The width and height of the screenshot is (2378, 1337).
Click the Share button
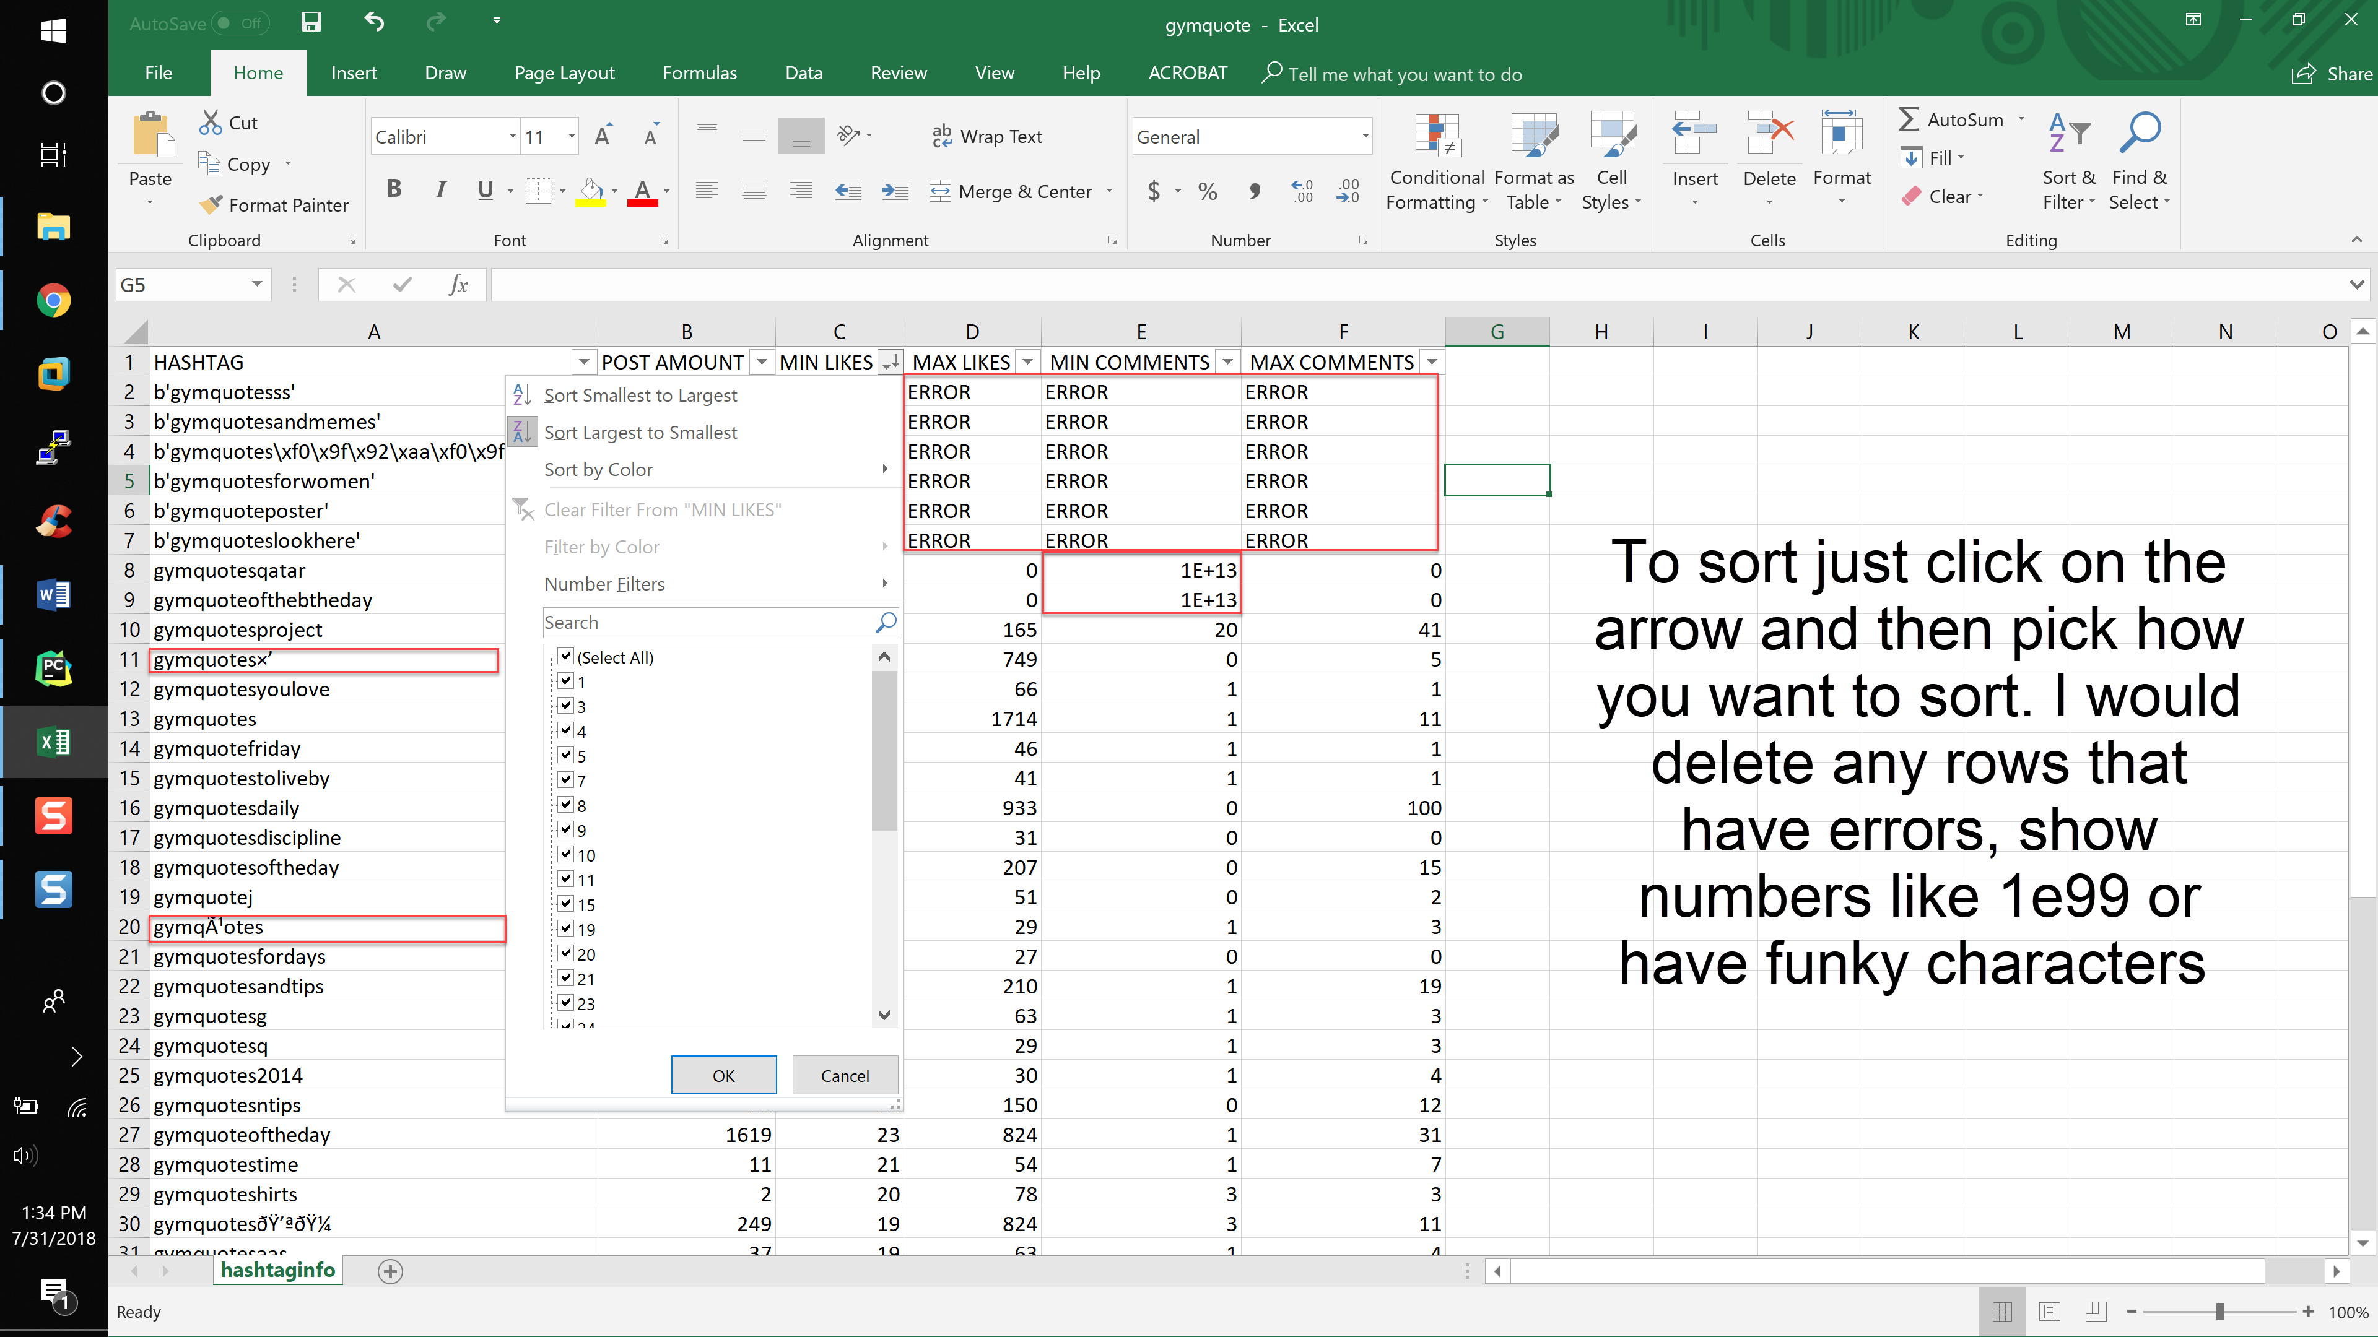[2332, 74]
